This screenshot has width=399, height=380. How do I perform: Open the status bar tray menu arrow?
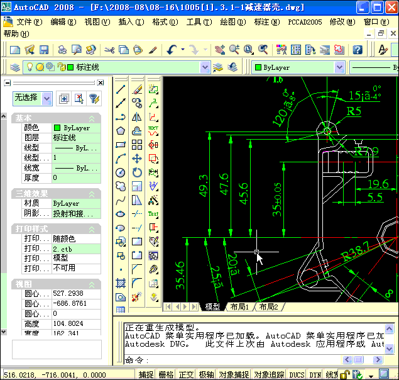[x=371, y=376]
